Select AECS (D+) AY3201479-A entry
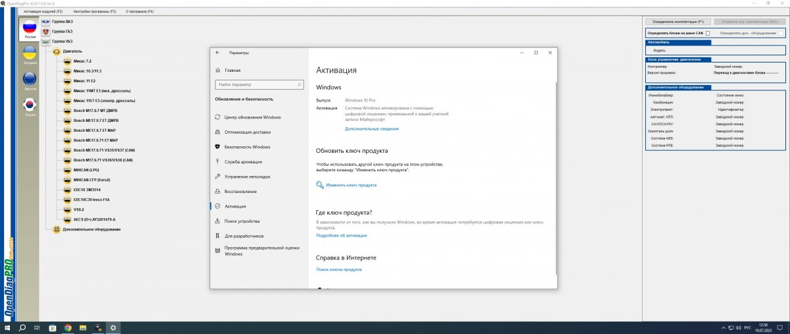Screen dimensions: 790x334 pos(95,219)
